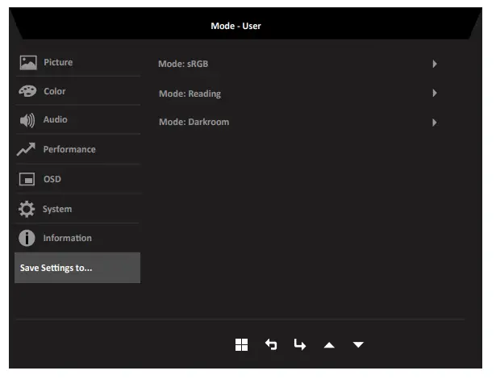Open the System menu
The height and width of the screenshot is (379, 496).
tap(77, 209)
